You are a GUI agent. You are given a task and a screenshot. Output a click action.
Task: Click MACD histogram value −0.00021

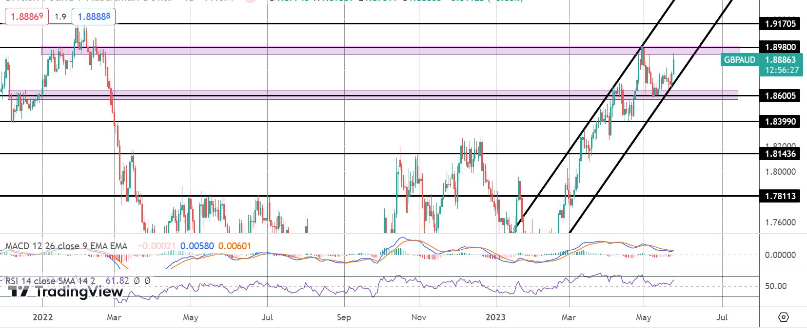tap(156, 246)
